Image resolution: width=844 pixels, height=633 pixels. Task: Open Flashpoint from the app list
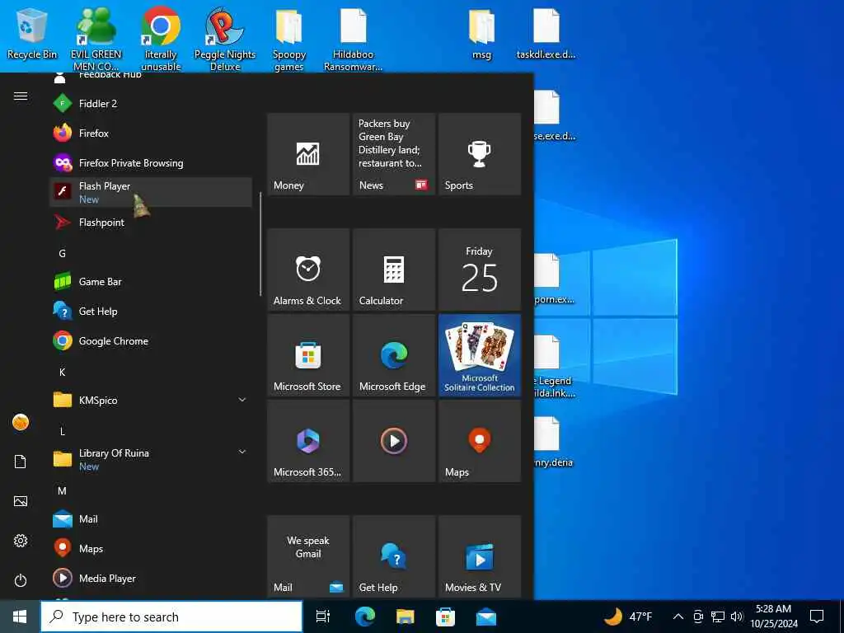150,223
